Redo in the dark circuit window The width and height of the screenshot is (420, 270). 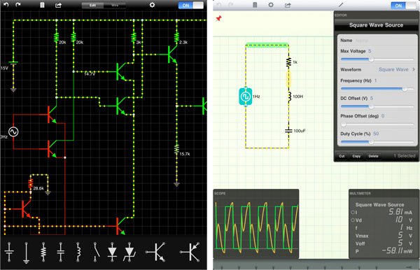(18, 5)
